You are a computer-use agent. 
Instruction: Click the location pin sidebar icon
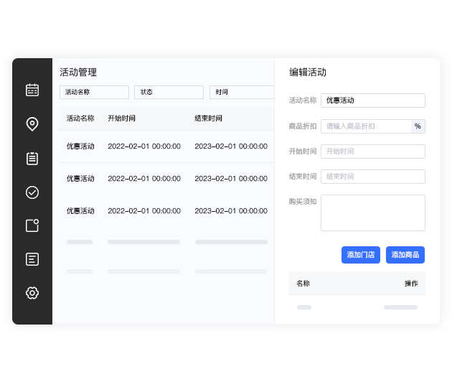coord(32,124)
